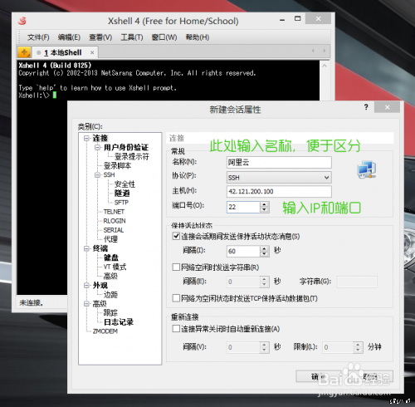This screenshot has height=407, width=415.
Task: Enable TCP keep-alive packets checkbox
Action: click(176, 298)
